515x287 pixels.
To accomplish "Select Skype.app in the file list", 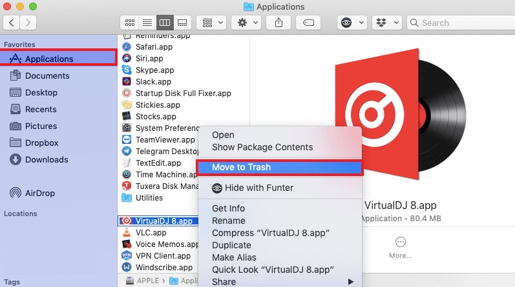I will [x=148, y=70].
